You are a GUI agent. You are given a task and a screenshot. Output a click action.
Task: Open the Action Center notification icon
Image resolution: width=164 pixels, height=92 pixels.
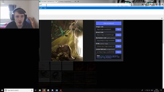161,90
